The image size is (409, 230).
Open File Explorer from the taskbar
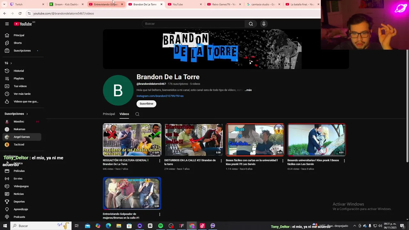click(119, 226)
